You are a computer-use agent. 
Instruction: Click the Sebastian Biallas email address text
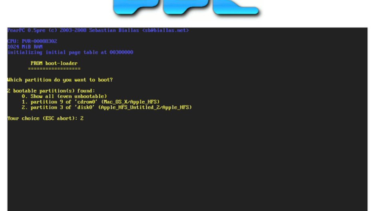point(166,30)
